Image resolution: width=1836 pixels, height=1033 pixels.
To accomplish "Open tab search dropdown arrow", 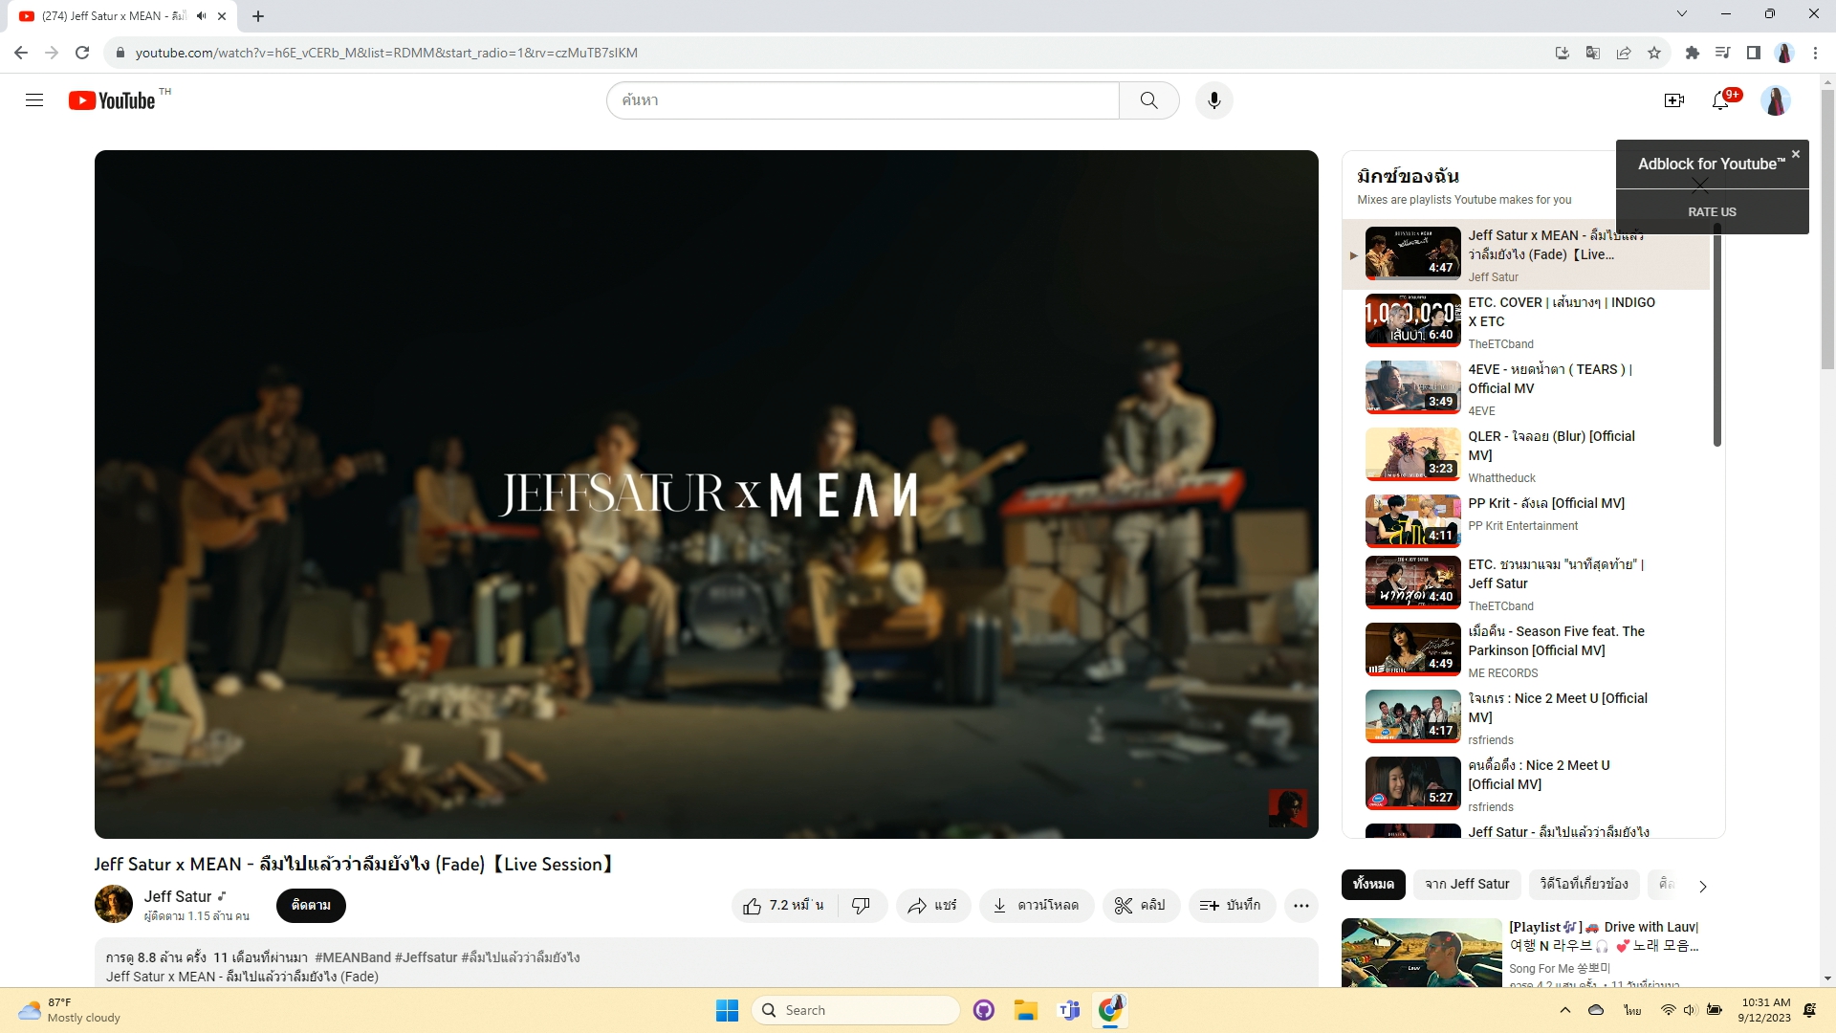I will tap(1681, 13).
